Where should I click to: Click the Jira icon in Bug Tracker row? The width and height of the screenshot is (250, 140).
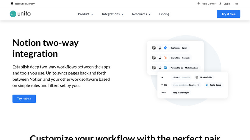[x=165, y=48]
